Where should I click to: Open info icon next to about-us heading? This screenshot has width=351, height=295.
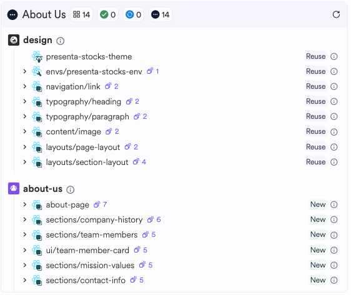pos(71,190)
